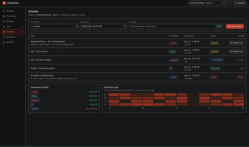Click the Publish At date field
This screenshot has height=147, width=249.
[x=103, y=26]
